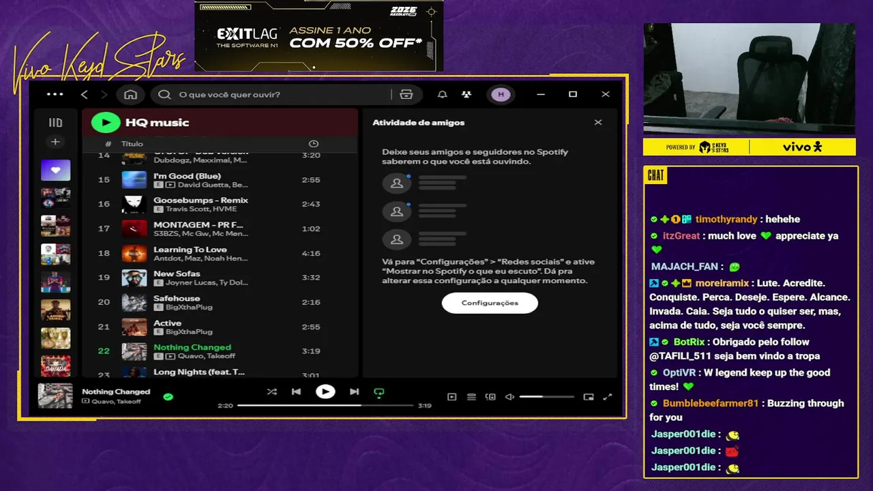
Task: Open now-playing album cover thumbnail
Action: tap(55, 396)
